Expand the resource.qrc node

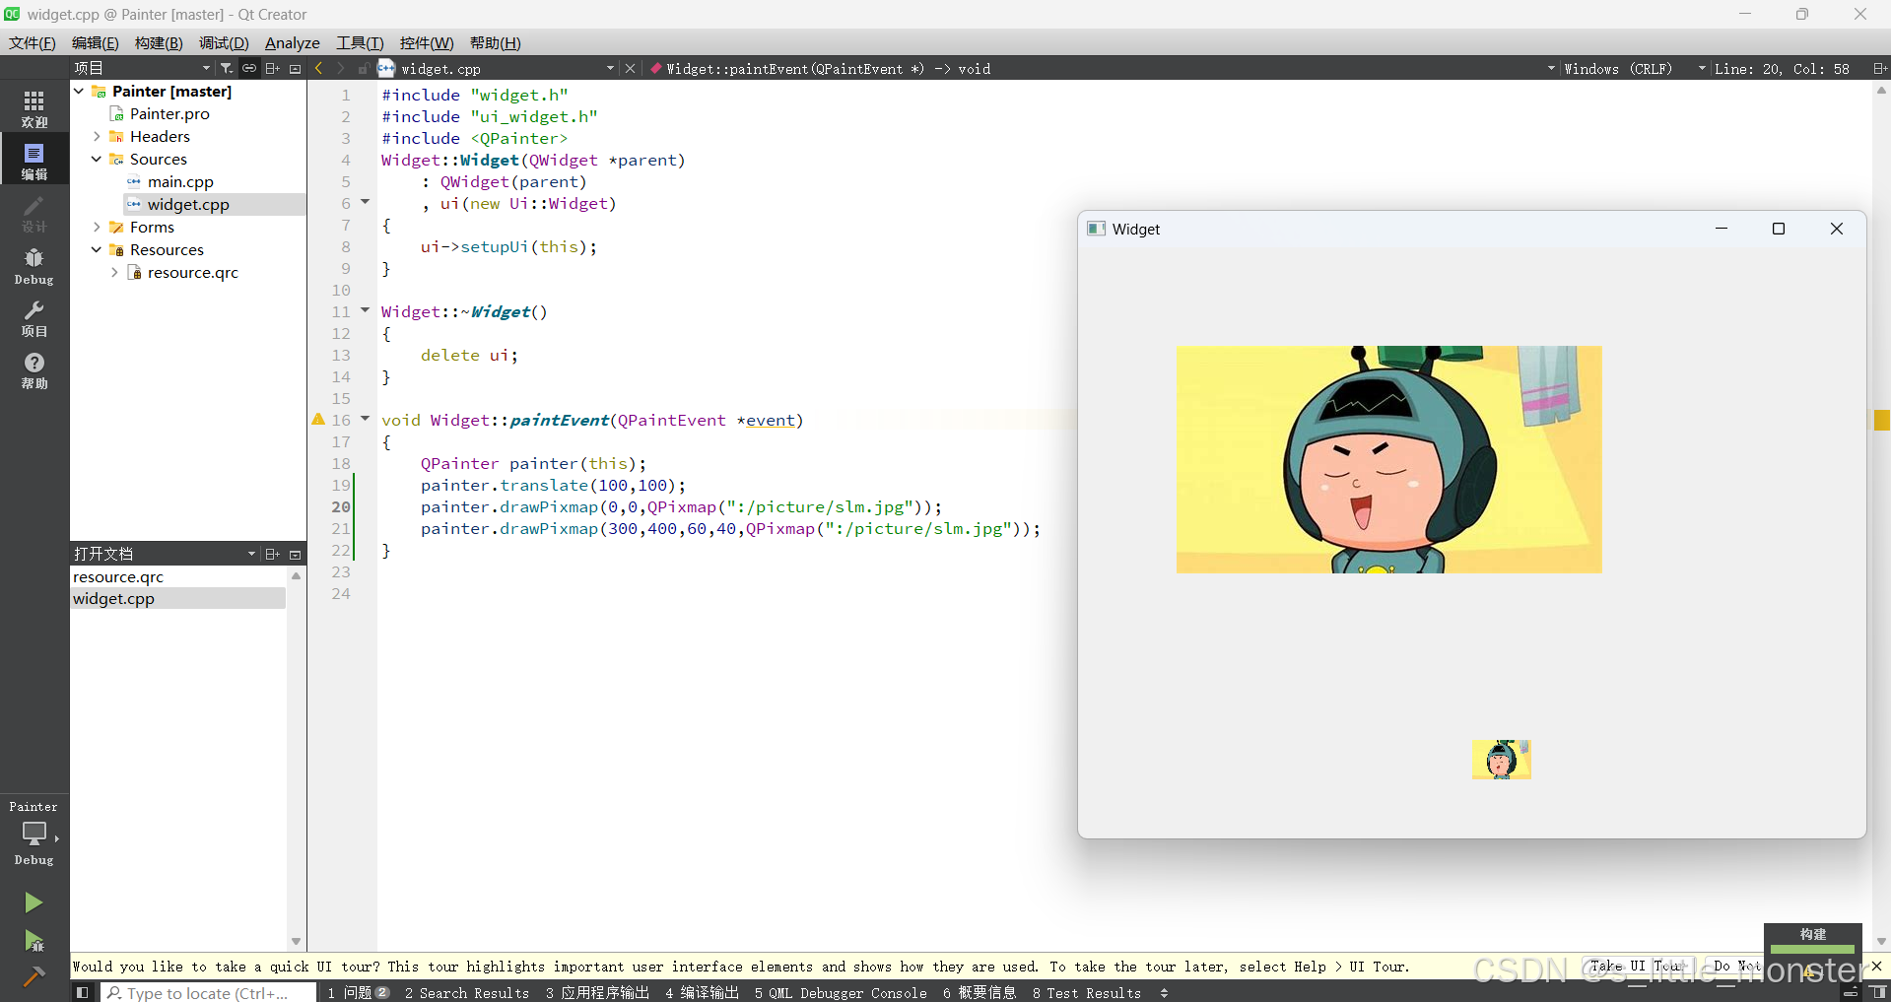pyautogui.click(x=114, y=272)
